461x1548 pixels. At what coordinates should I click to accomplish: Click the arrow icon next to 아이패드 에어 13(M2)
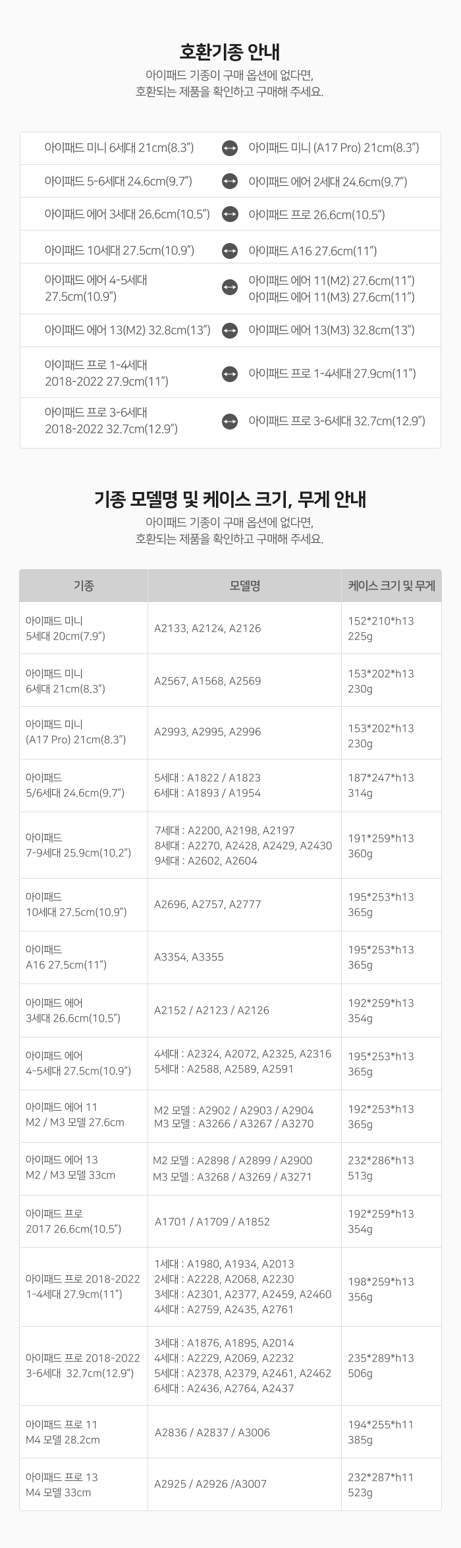coord(229,330)
